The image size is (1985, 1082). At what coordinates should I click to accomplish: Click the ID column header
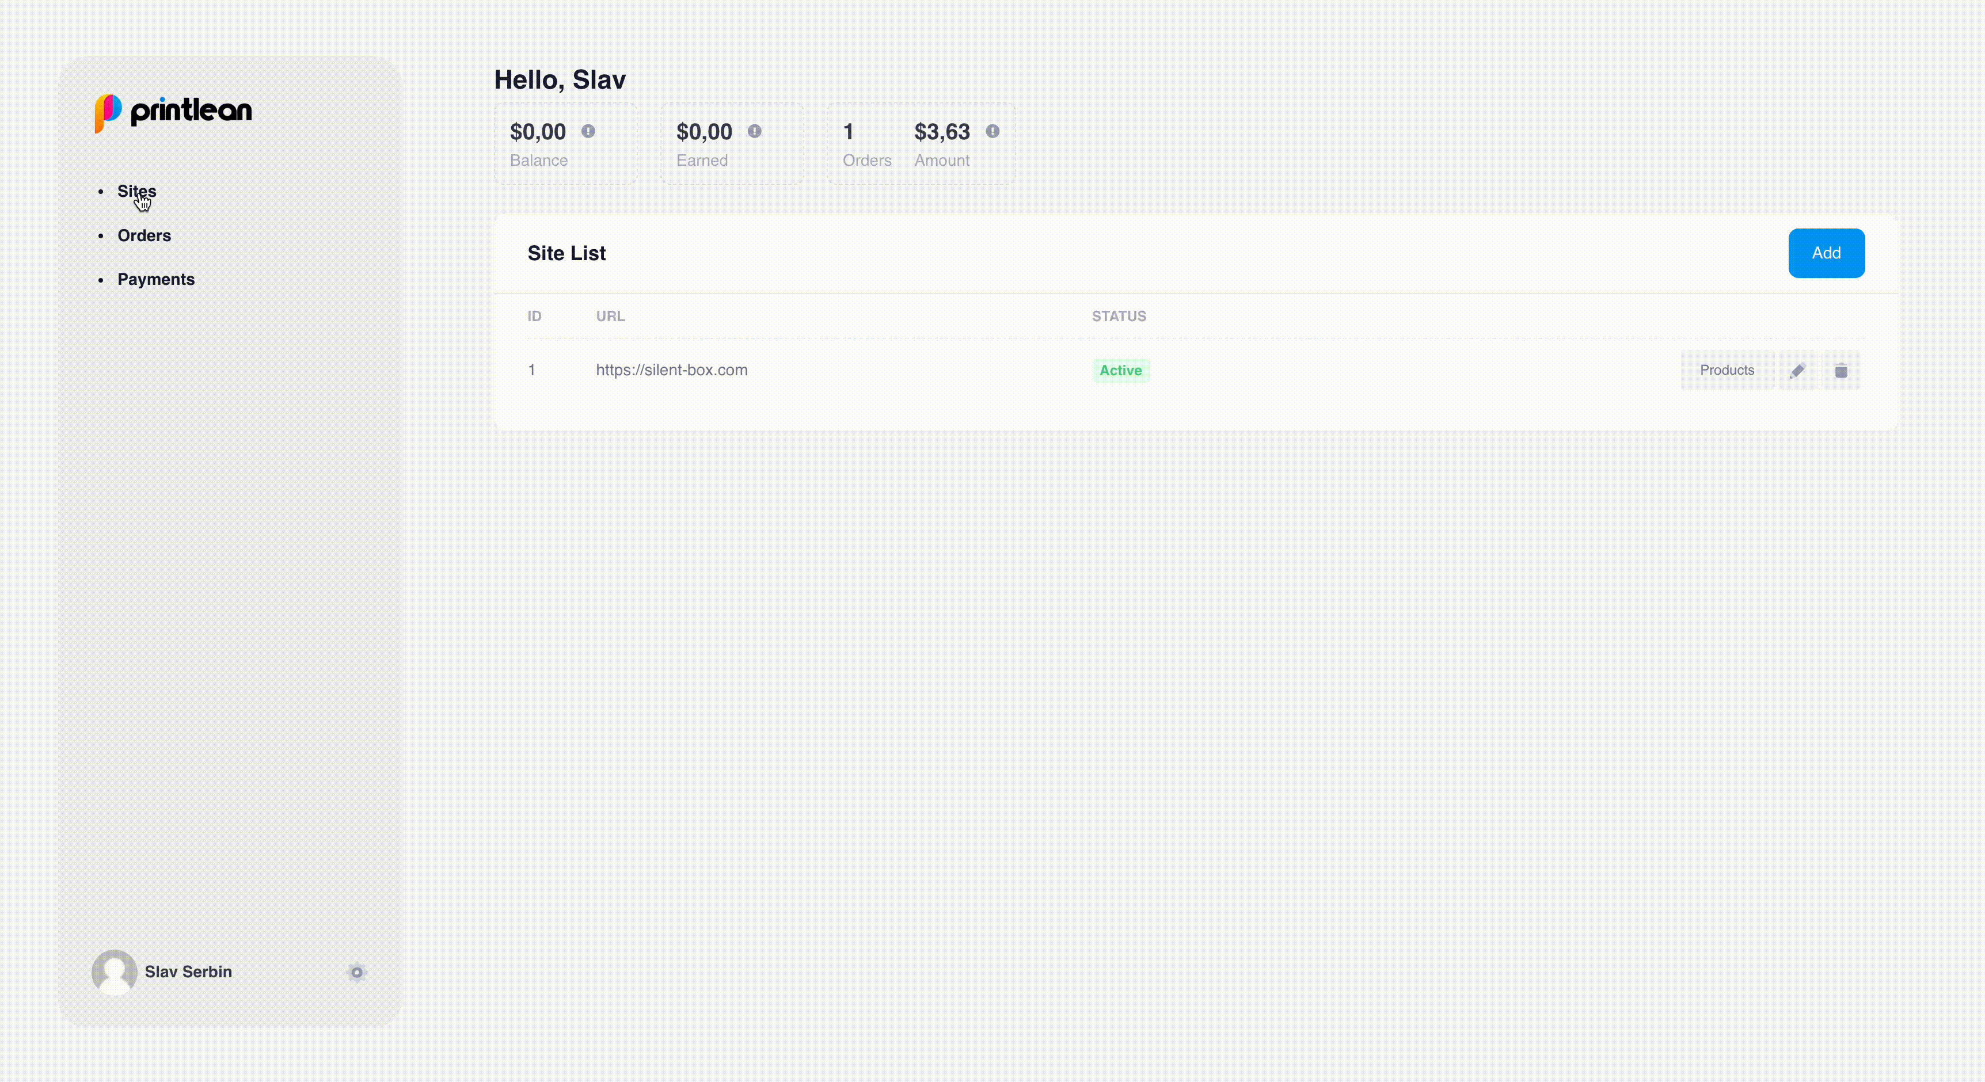coord(534,317)
